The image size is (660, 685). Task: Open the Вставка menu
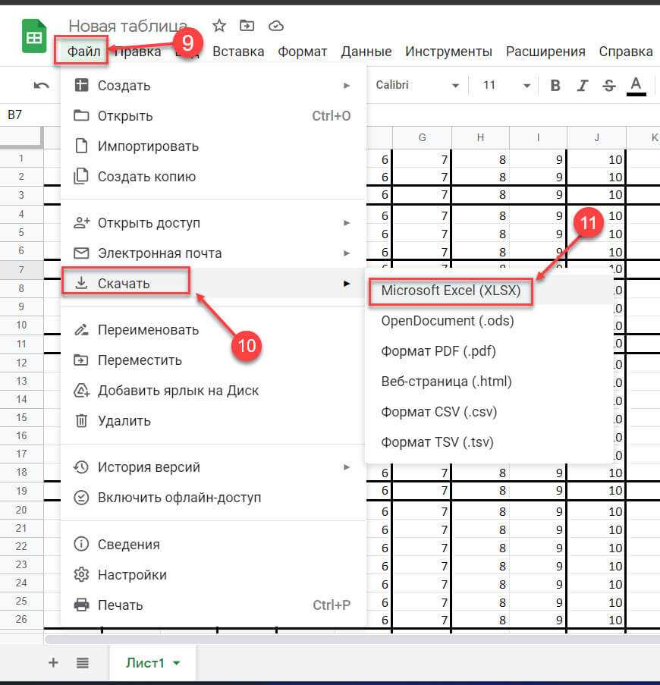coord(238,52)
